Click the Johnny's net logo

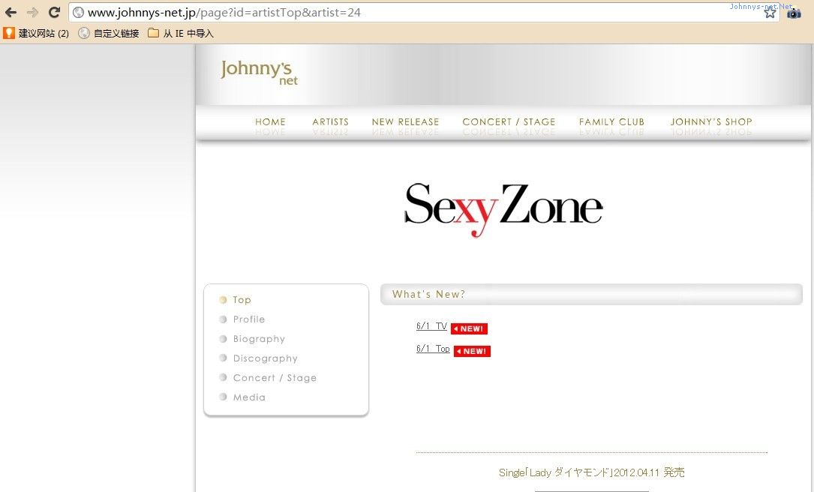coord(259,71)
